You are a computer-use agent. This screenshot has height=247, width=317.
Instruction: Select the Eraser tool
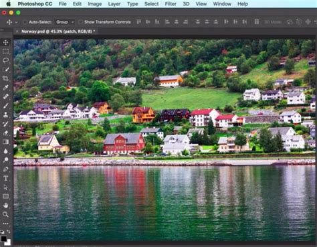coord(5,133)
